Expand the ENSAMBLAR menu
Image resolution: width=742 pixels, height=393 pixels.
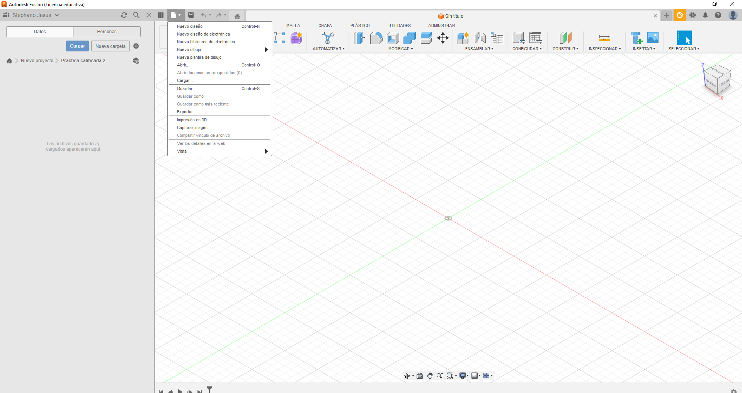click(479, 49)
